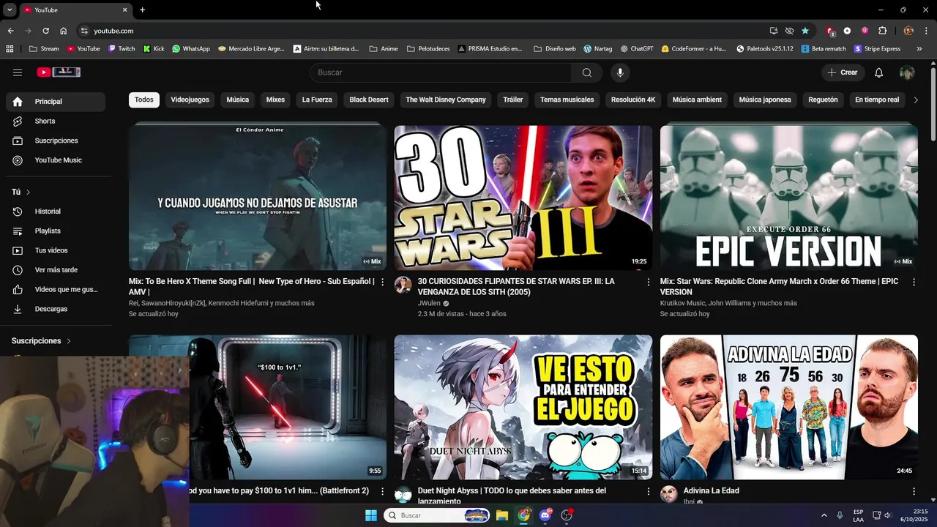Image resolution: width=937 pixels, height=527 pixels.
Task: Click the YouTube logo
Action: 59,72
